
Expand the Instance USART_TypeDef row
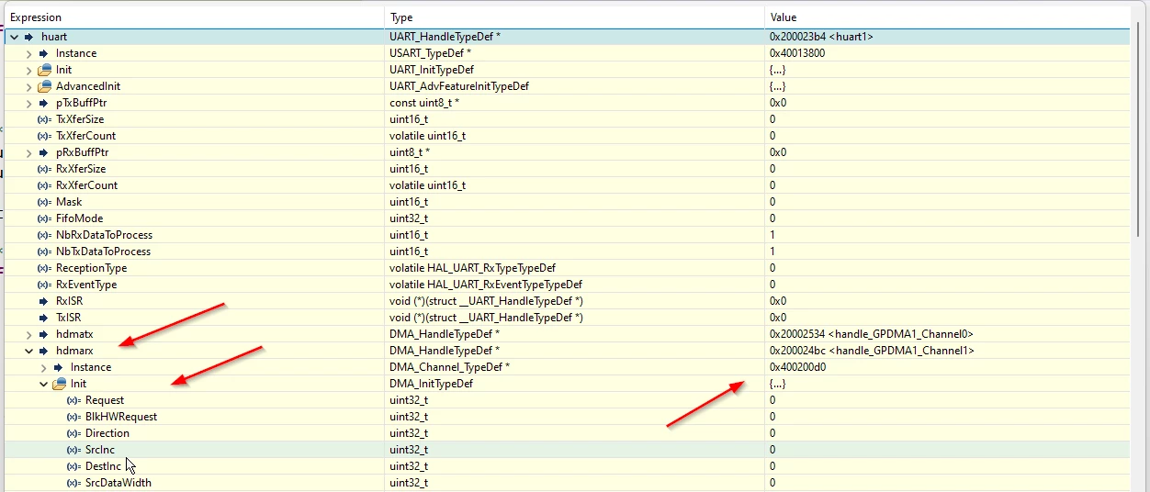[28, 53]
